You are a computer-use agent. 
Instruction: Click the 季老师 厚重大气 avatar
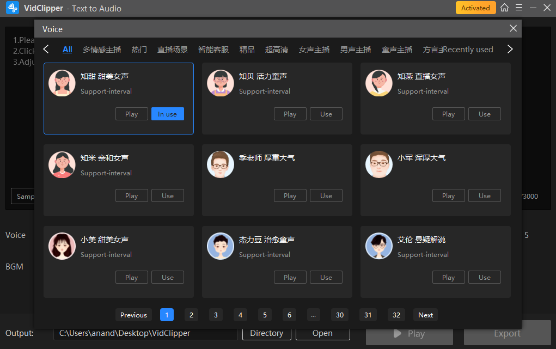click(221, 164)
